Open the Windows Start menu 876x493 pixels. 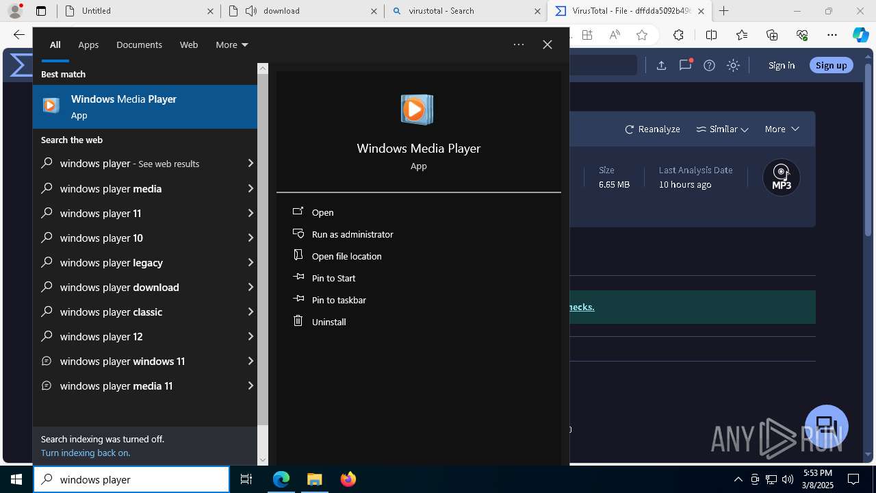coord(16,479)
